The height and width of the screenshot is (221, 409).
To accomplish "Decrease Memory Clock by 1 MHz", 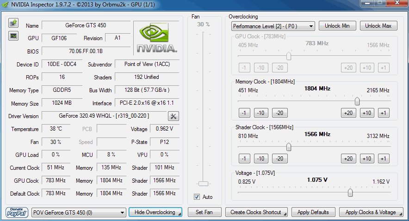I will 244,113.
